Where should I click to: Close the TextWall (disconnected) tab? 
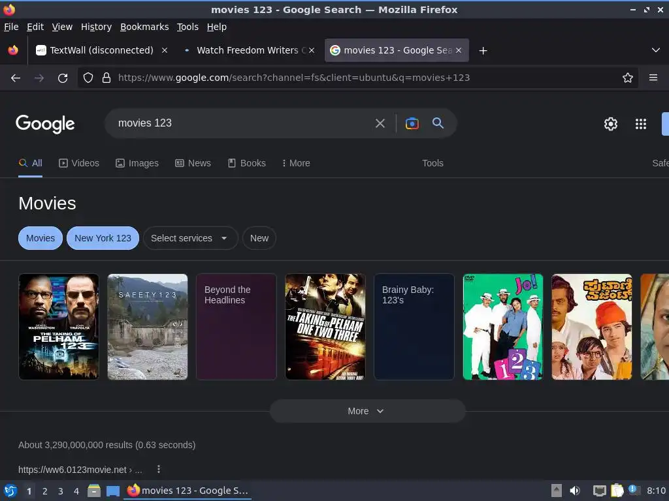(x=164, y=50)
